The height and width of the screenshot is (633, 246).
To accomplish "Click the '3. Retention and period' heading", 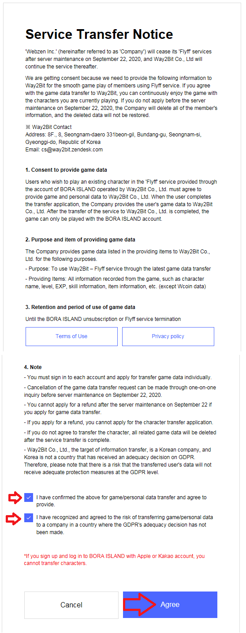I will point(80,307).
